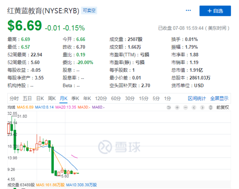The height and width of the screenshot is (189, 239).
Task: Click the MA30:- indicator label
Action: (84, 107)
